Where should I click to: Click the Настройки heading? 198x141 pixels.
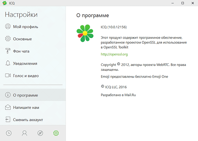21,15
